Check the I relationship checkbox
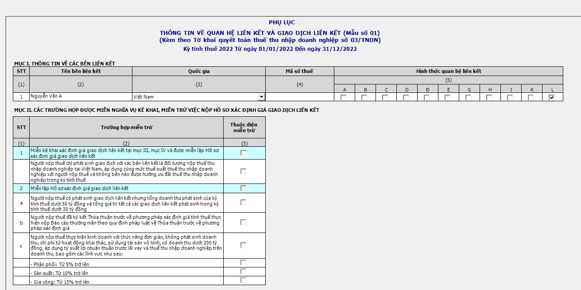The width and height of the screenshot is (581, 290). pos(510,97)
